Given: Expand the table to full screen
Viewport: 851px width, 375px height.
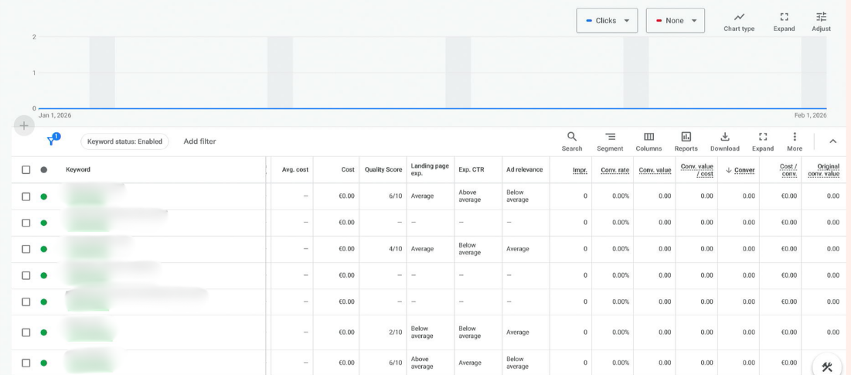Looking at the screenshot, I should (x=763, y=141).
